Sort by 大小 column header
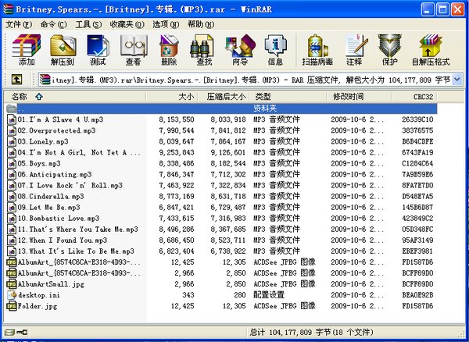 tap(172, 97)
